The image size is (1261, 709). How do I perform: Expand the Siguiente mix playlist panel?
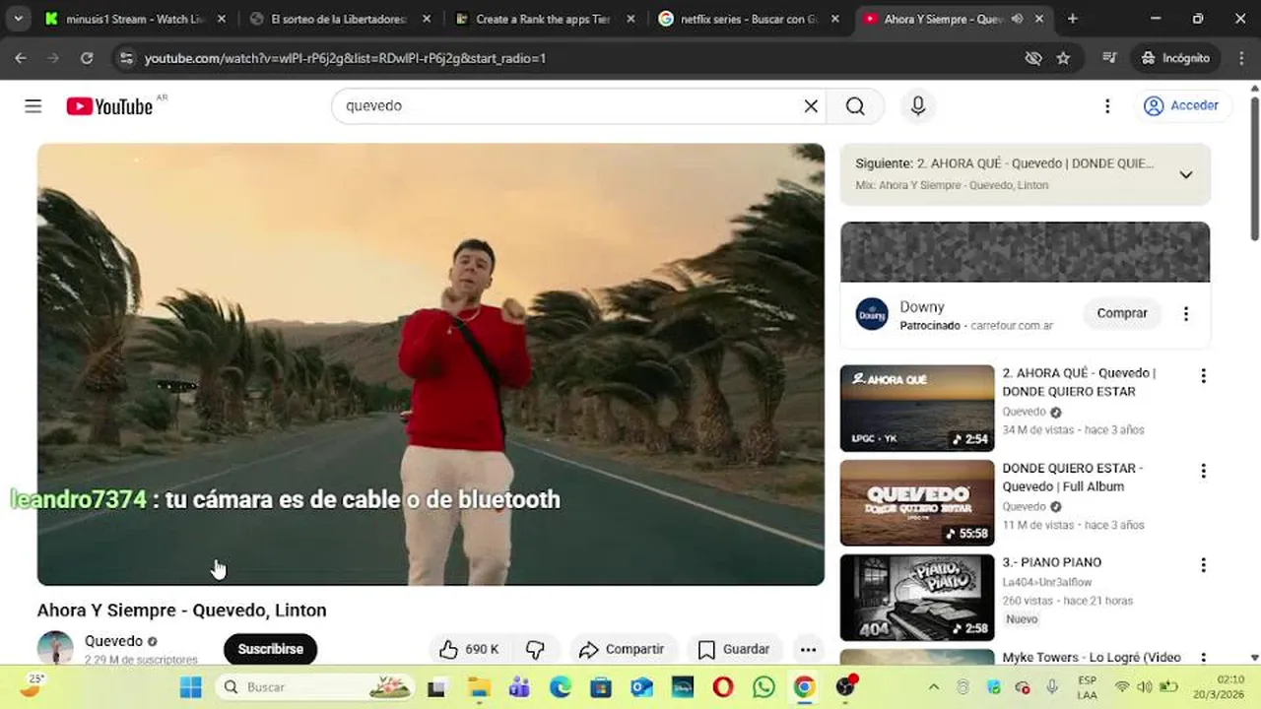coord(1186,174)
